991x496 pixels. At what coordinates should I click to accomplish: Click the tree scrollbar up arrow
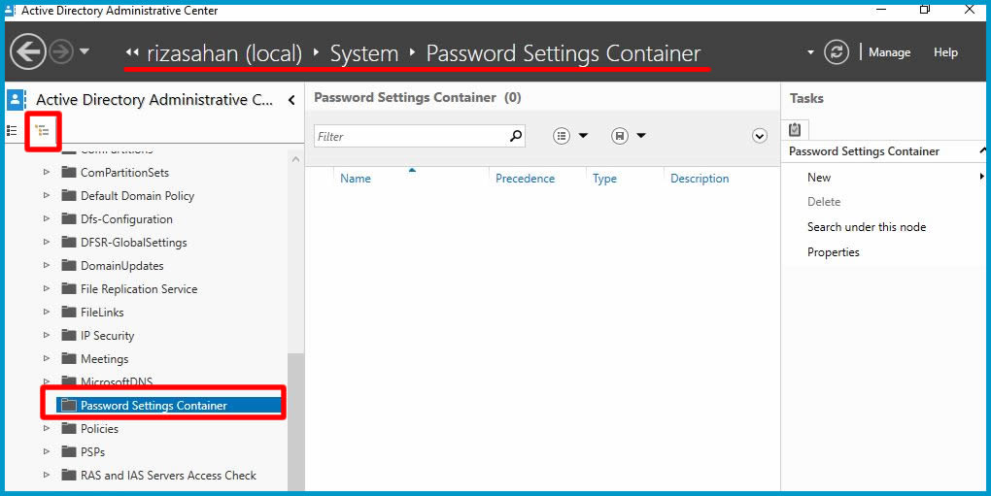[295, 159]
